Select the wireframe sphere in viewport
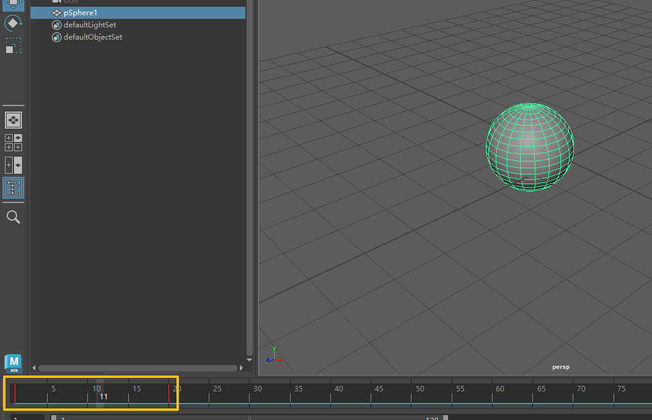 tap(530, 147)
